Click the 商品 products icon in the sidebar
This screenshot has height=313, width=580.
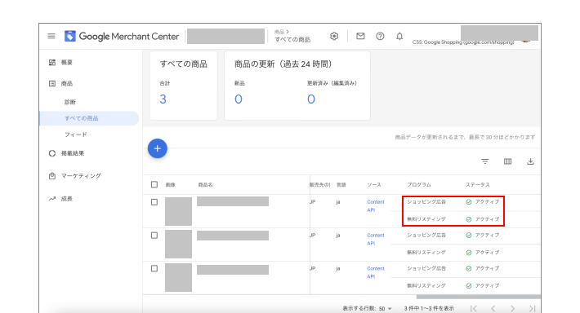point(52,83)
